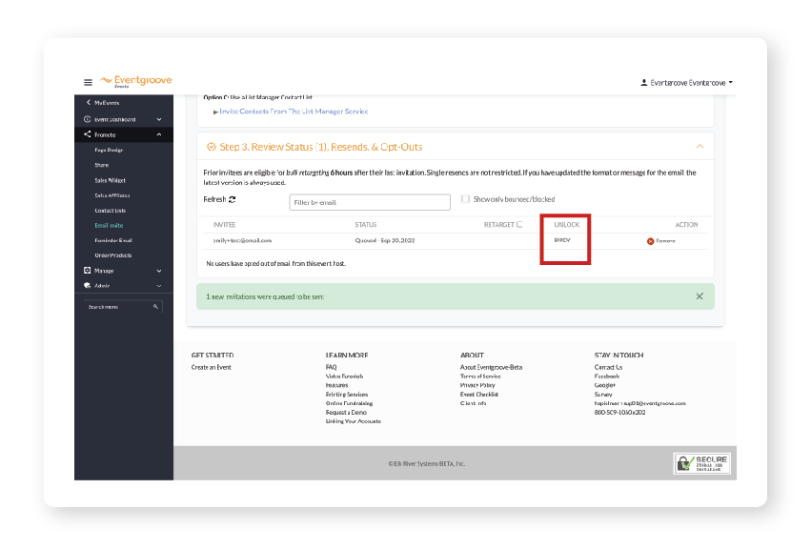Click the Status column header

tap(365, 225)
